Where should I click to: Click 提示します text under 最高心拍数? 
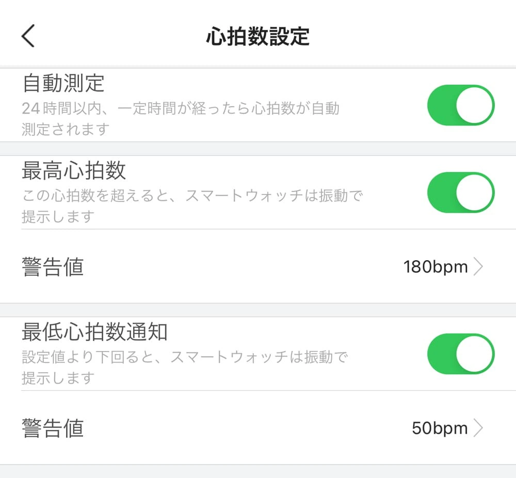[58, 217]
